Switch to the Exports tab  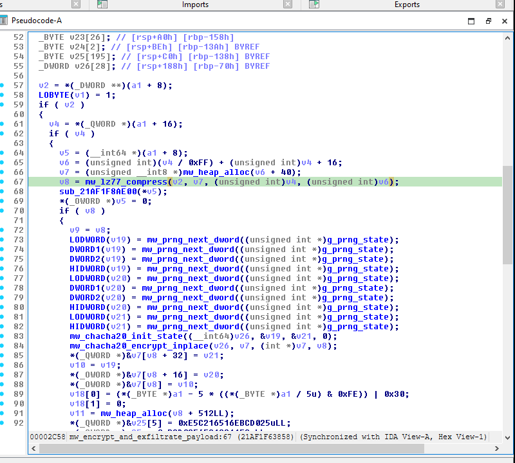coord(406,5)
